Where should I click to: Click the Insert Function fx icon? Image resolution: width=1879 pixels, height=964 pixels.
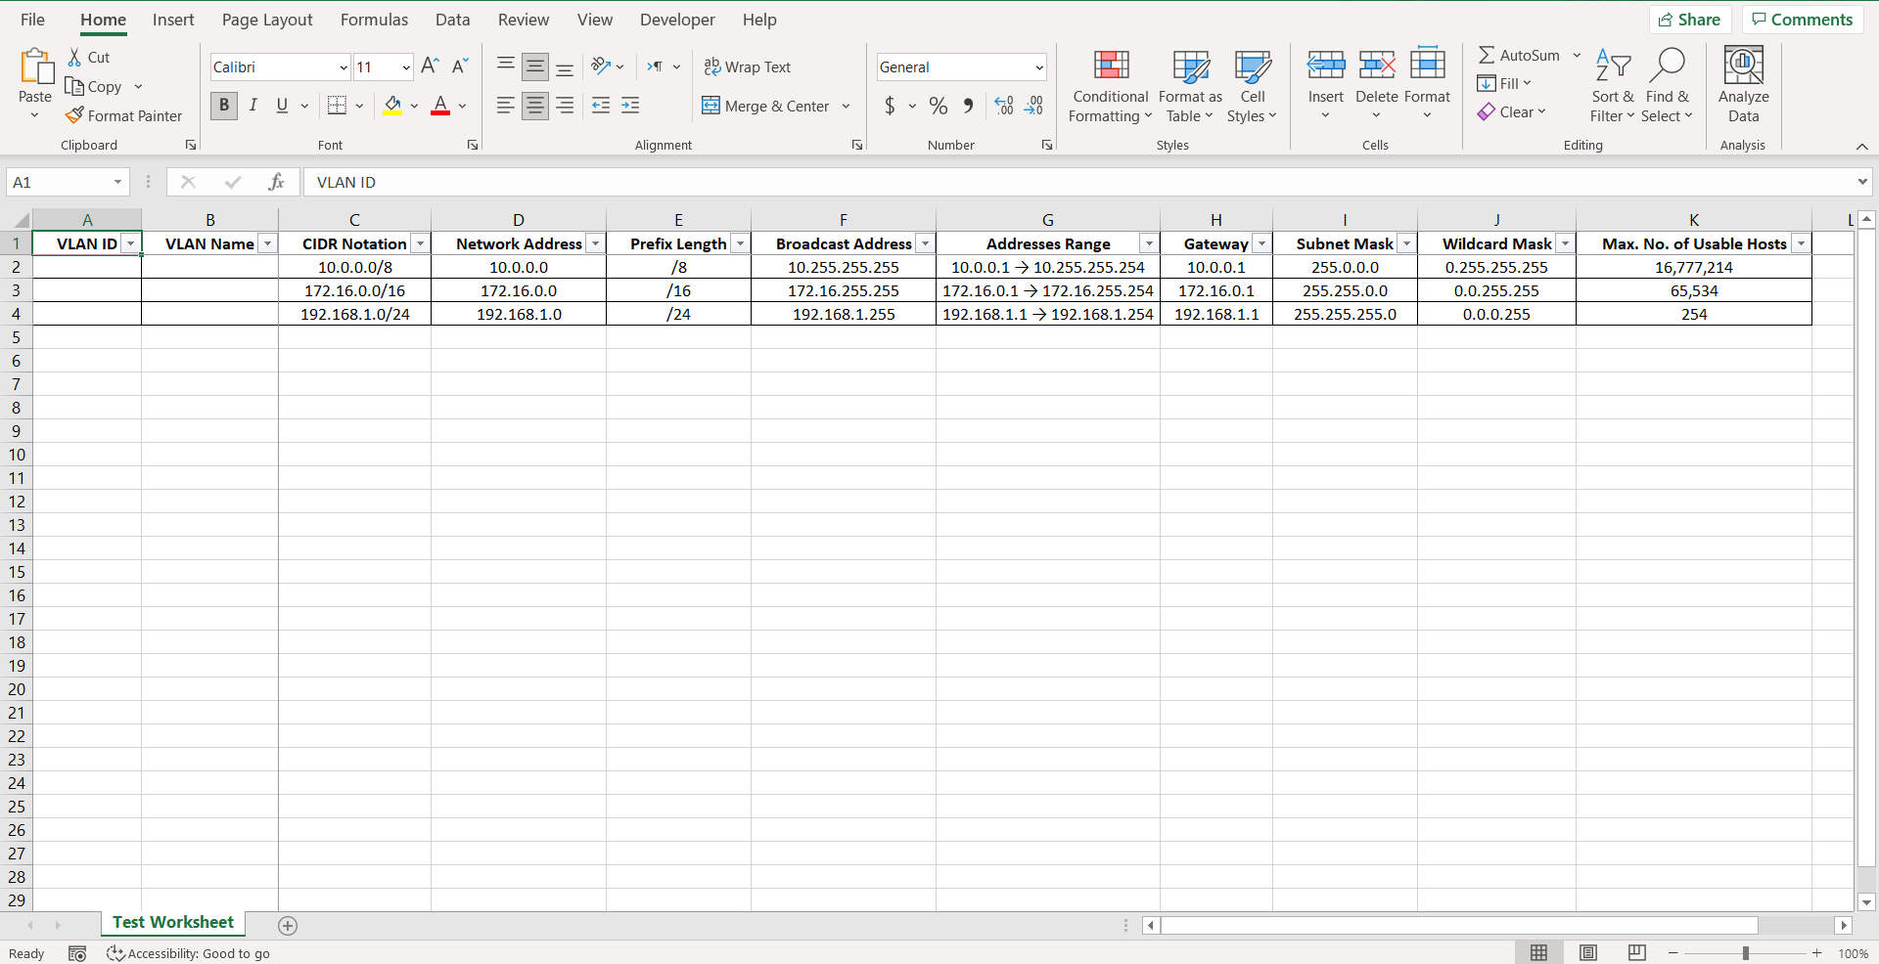(277, 182)
